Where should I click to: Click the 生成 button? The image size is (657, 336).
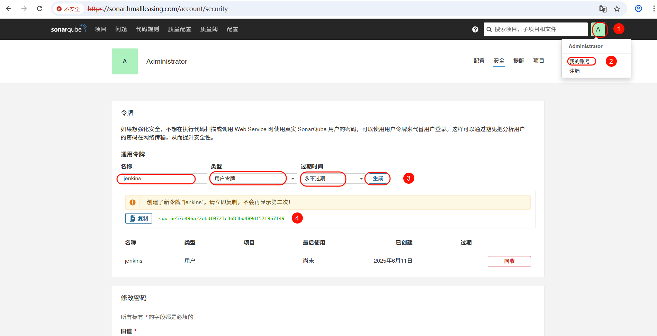click(378, 179)
